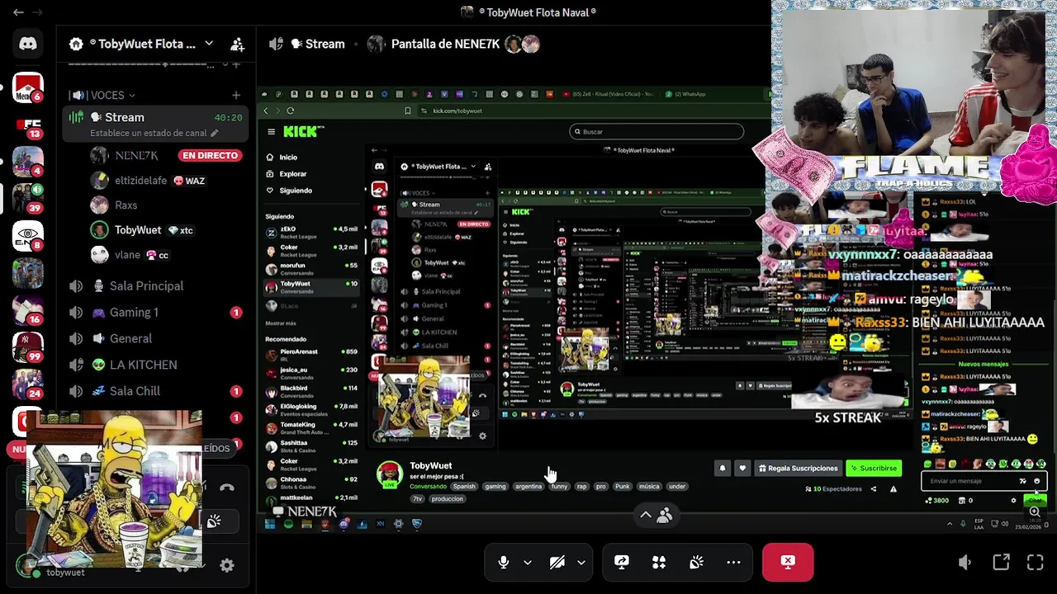
Task: Open the TobyWuet Flota server menu dropdown
Action: [x=209, y=44]
